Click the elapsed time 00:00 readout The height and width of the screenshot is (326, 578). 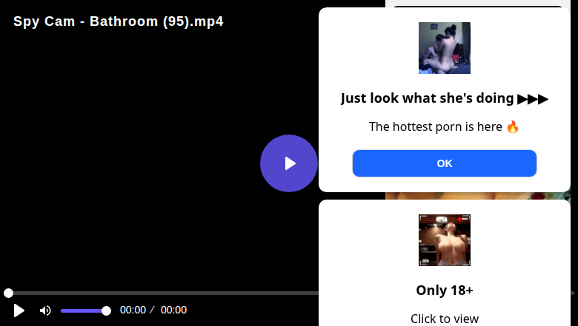click(133, 310)
